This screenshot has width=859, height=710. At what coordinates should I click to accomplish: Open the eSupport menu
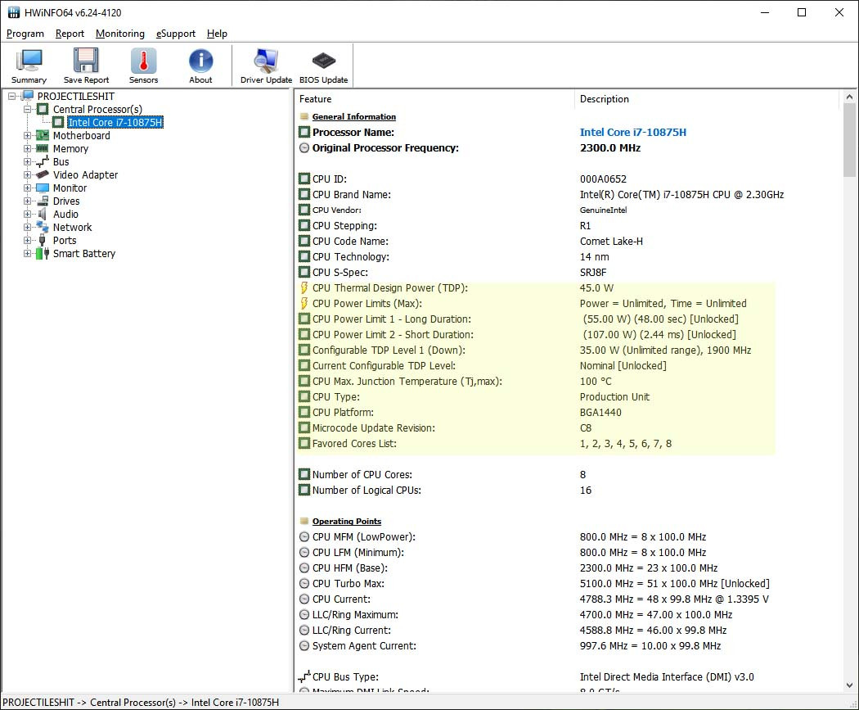[x=175, y=34]
